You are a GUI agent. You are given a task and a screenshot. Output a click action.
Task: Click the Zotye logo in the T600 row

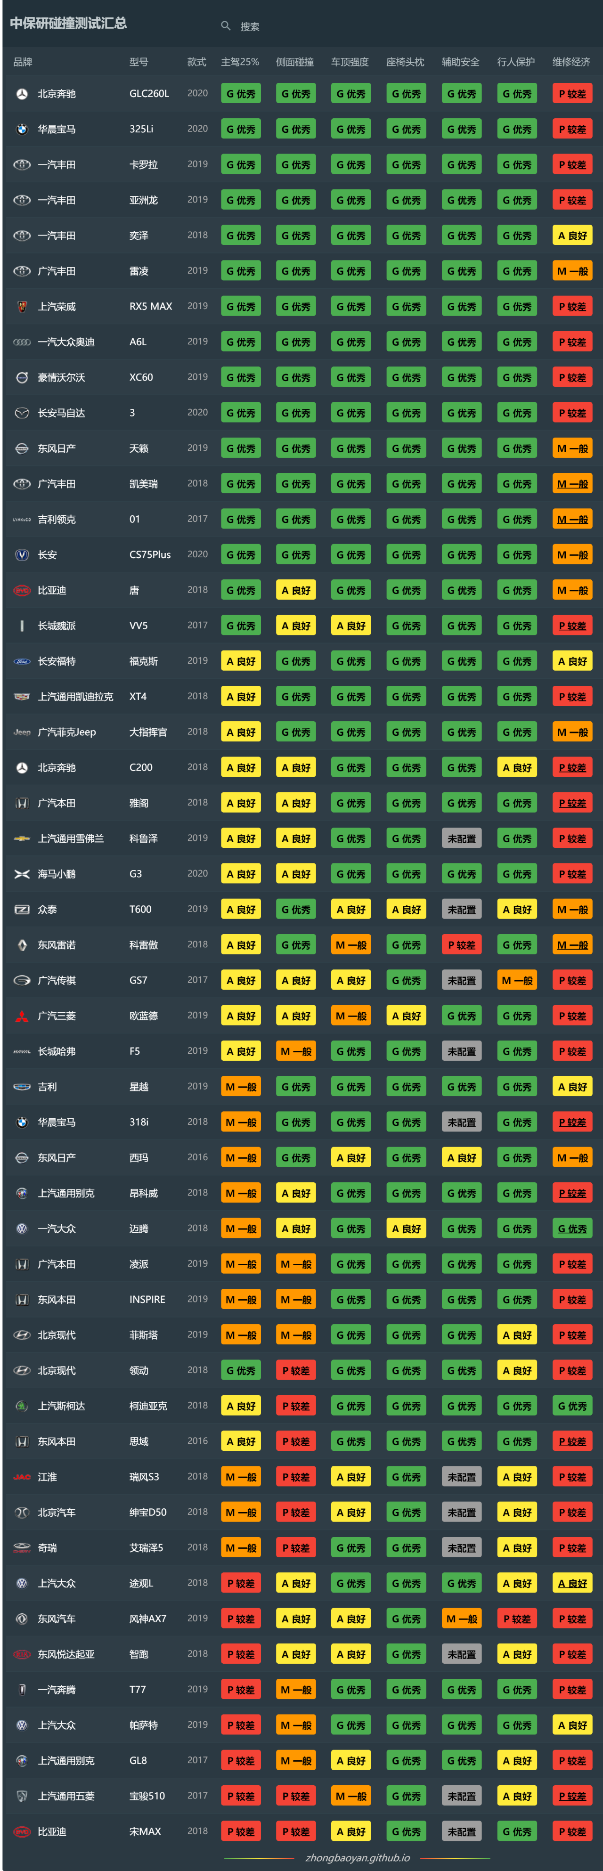pos(22,909)
